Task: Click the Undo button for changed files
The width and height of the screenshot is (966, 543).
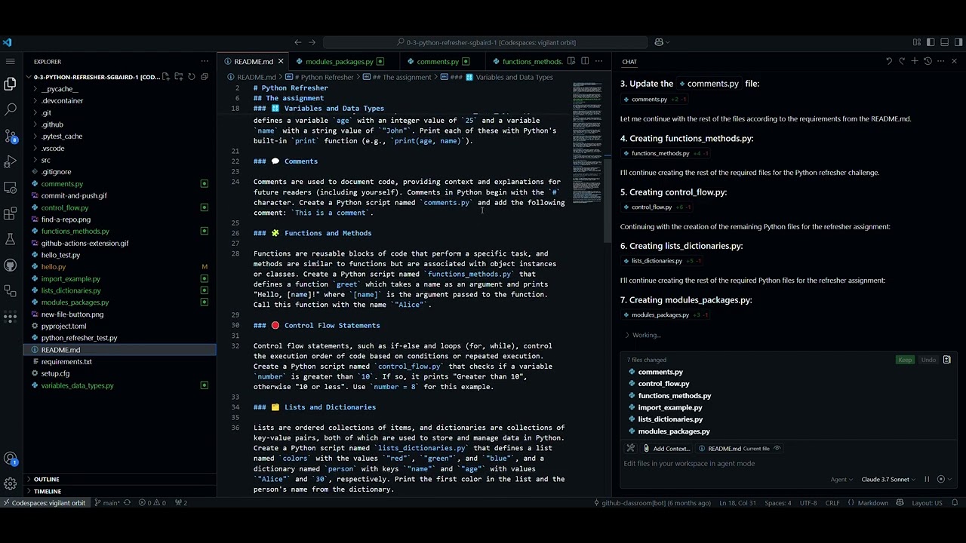Action: [x=928, y=360]
